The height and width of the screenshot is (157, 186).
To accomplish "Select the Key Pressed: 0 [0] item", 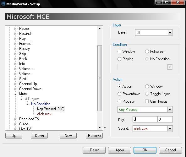I will [51, 109].
